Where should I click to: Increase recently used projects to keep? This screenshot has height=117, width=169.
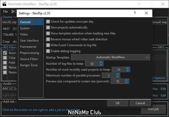tap(127, 68)
